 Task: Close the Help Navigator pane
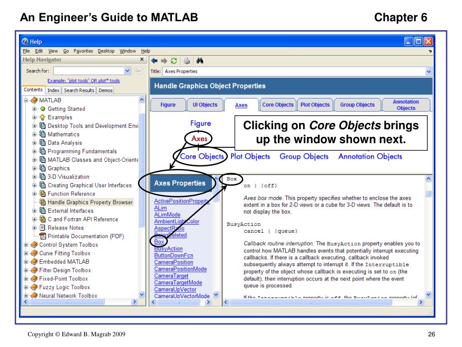[x=142, y=59]
